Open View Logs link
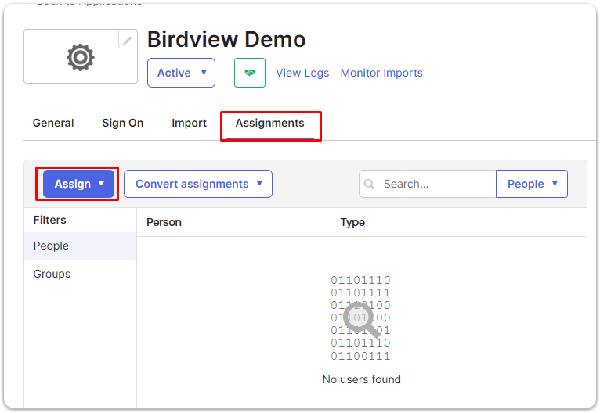Image resolution: width=600 pixels, height=413 pixels. click(302, 73)
